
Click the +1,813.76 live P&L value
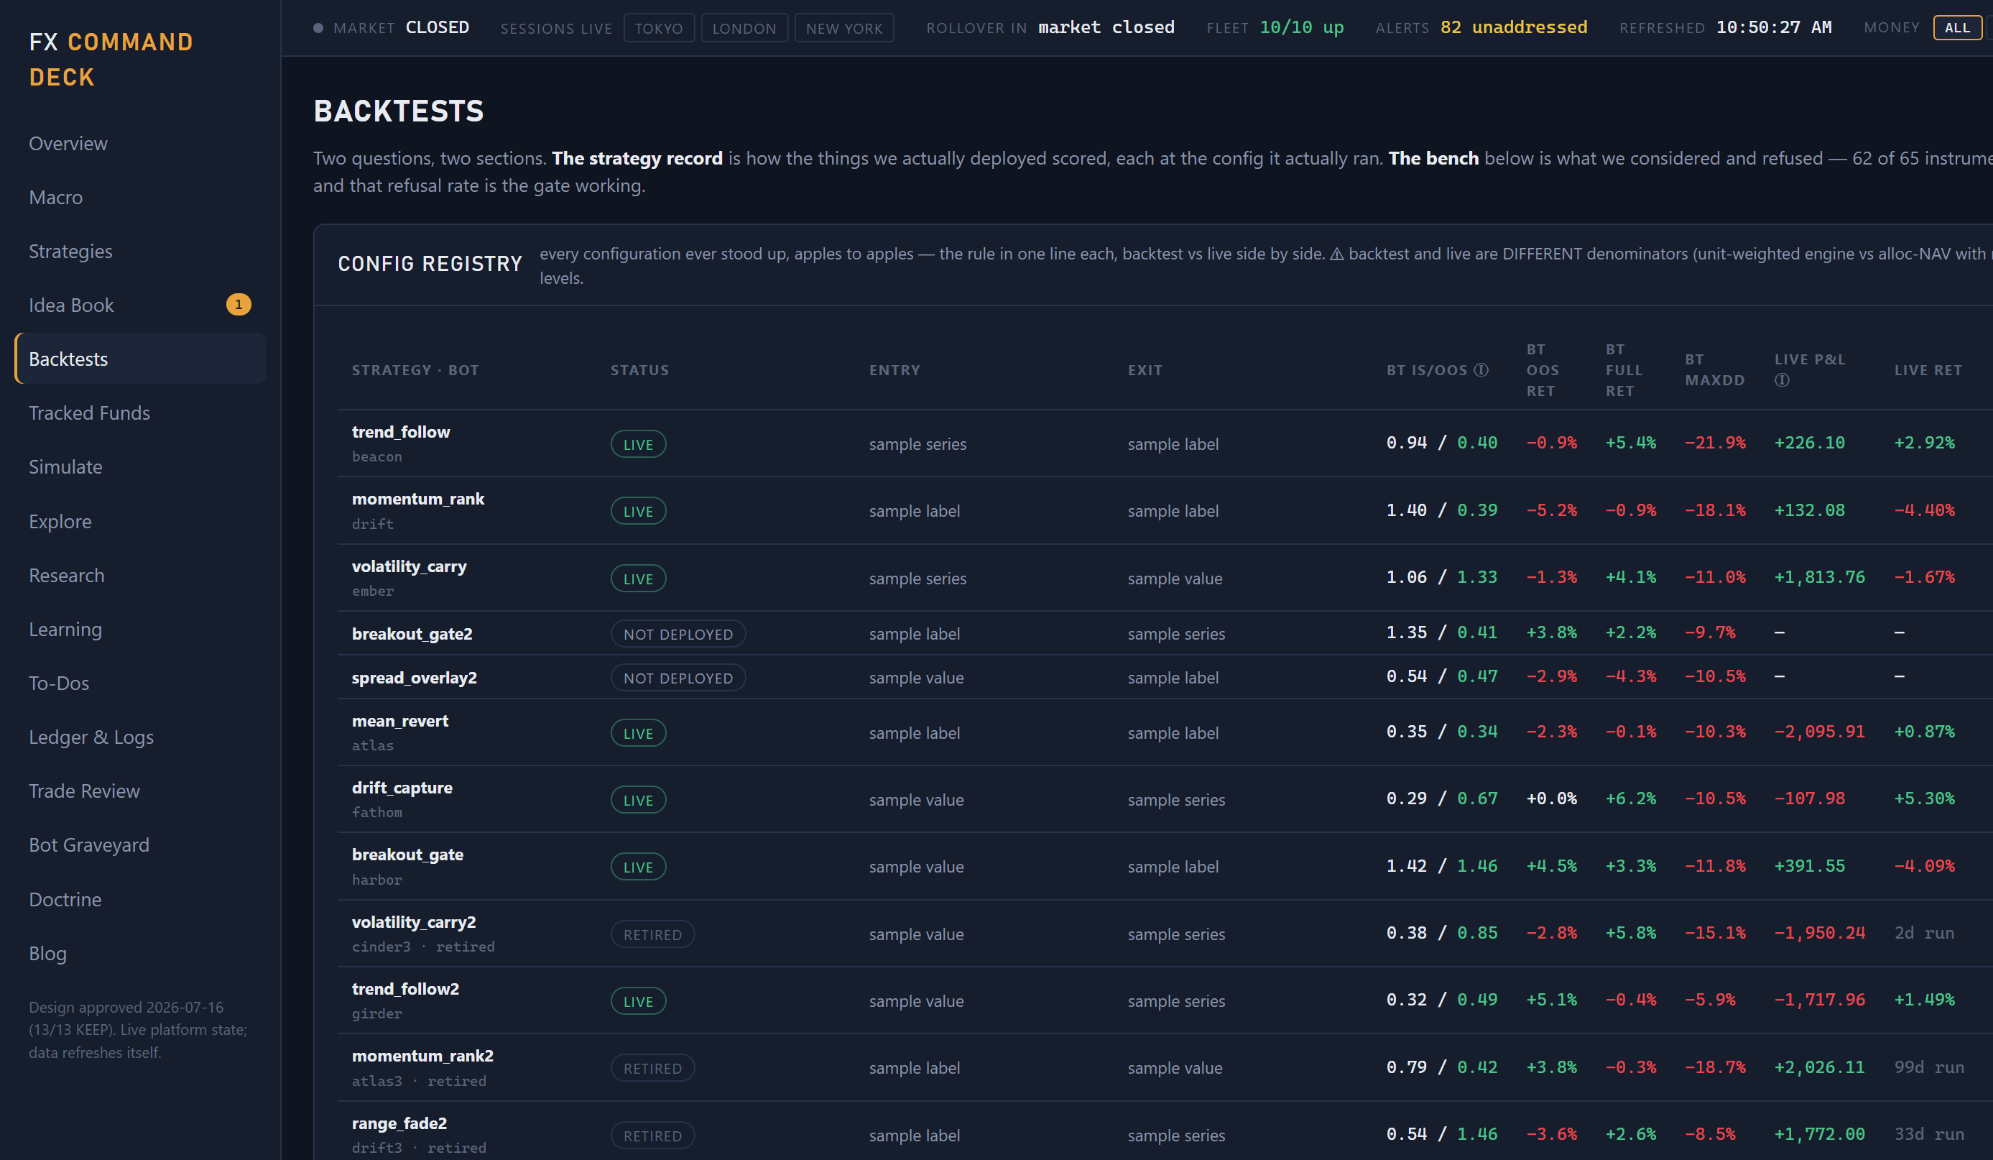[1819, 578]
